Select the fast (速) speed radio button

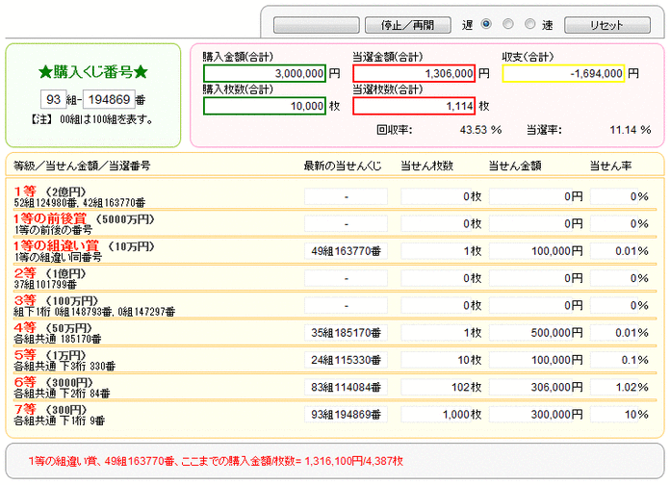(529, 24)
